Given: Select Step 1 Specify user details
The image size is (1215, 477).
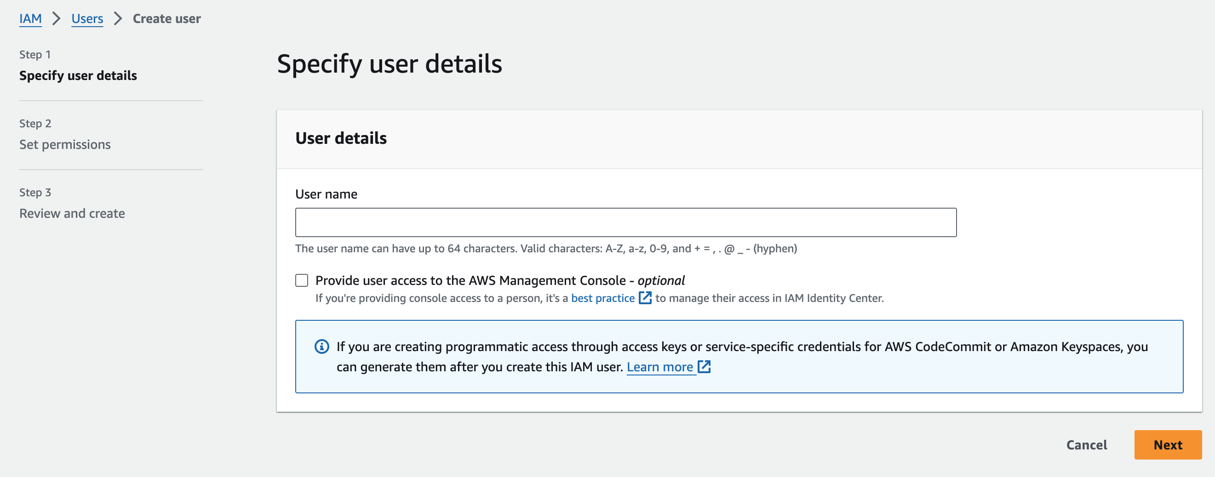Looking at the screenshot, I should (78, 75).
